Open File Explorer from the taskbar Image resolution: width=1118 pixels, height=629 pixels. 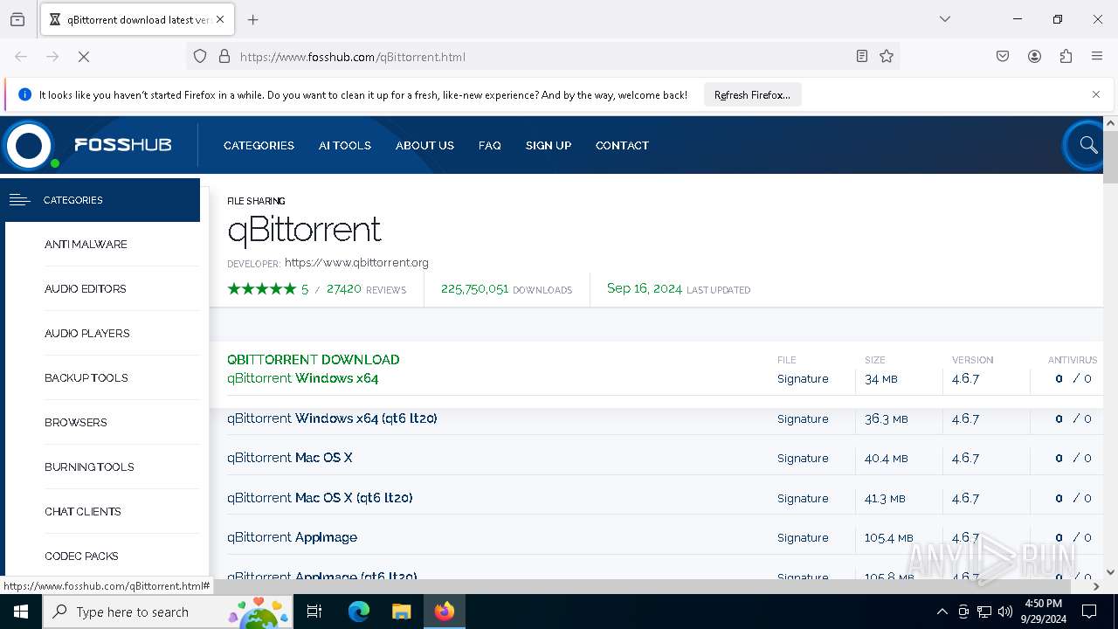(x=401, y=612)
